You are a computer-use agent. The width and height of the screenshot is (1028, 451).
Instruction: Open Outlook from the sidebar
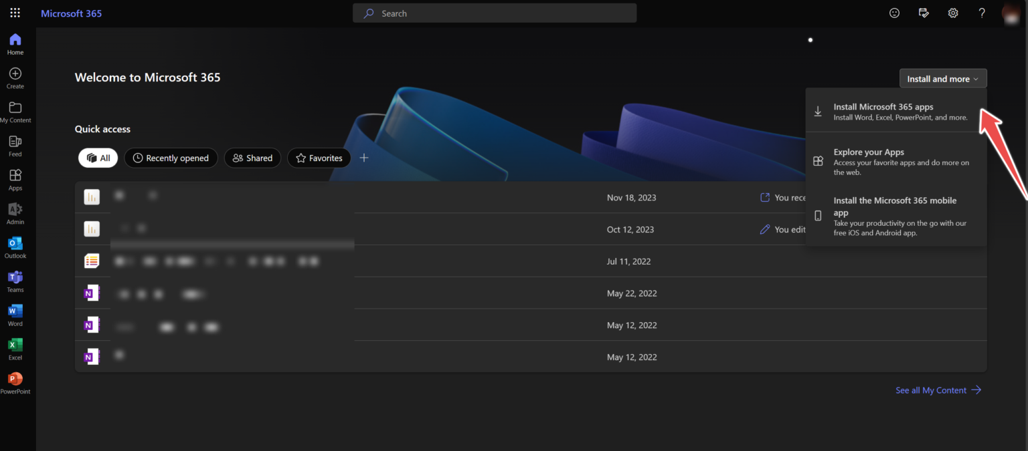coord(15,247)
